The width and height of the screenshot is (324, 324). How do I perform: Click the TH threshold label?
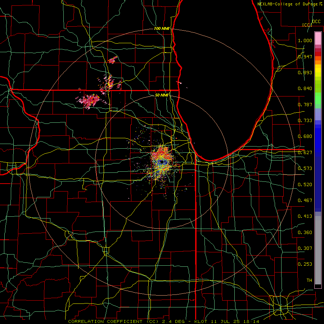coord(309,280)
